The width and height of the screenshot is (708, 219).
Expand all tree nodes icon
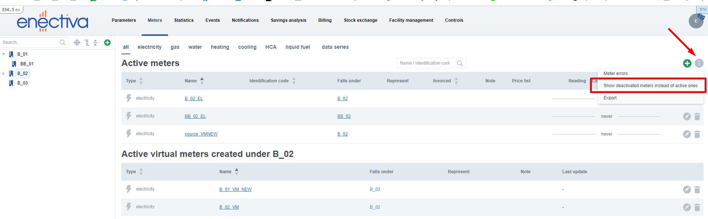[x=87, y=42]
